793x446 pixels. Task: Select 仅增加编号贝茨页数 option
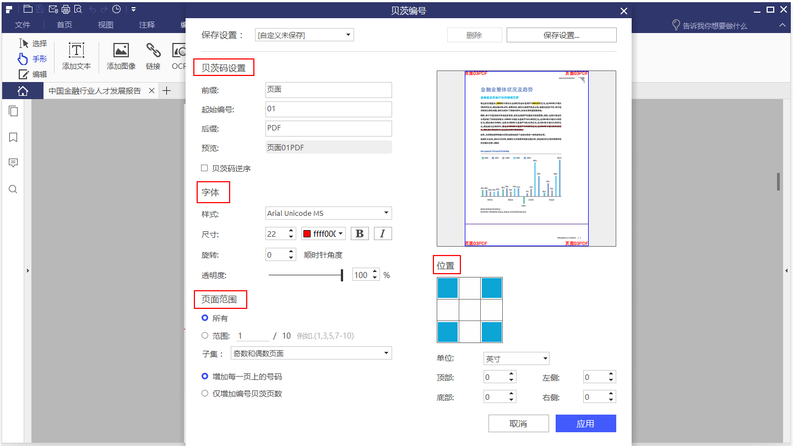(205, 393)
